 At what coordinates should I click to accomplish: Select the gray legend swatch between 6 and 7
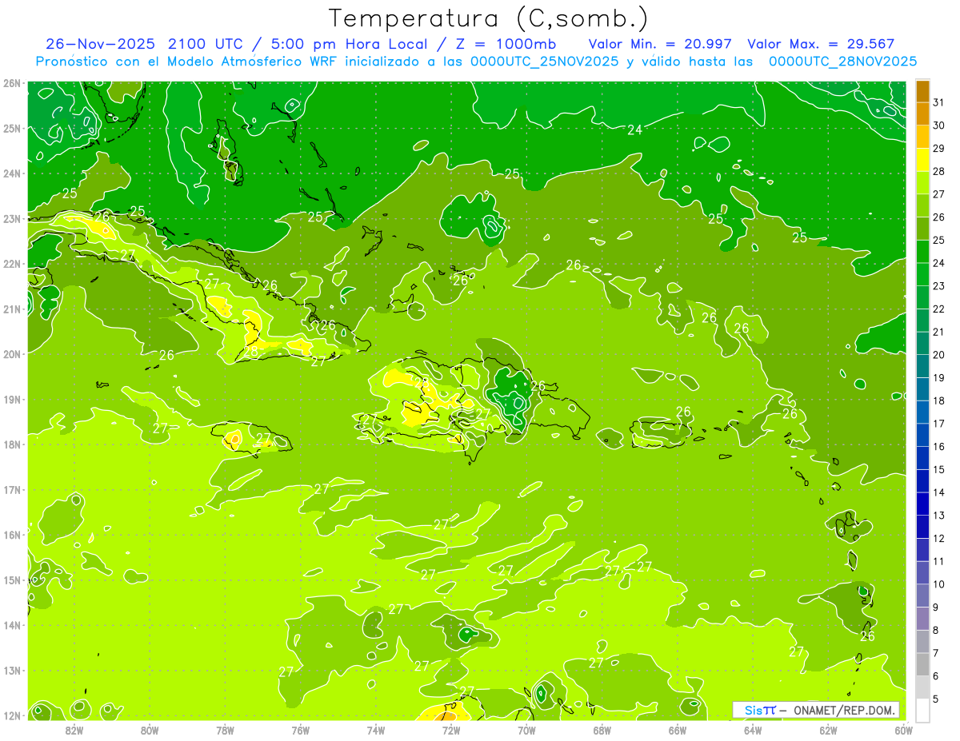tap(922, 664)
